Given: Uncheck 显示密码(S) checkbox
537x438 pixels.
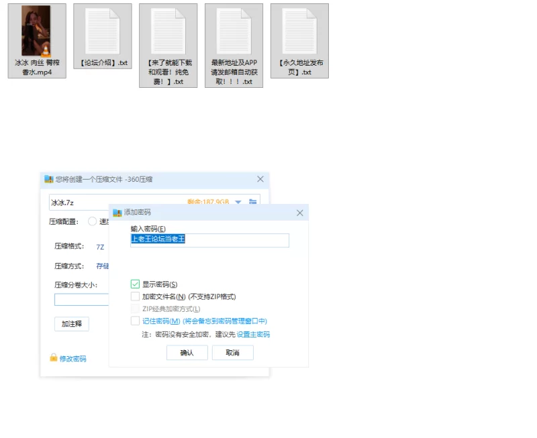Looking at the screenshot, I should (135, 284).
